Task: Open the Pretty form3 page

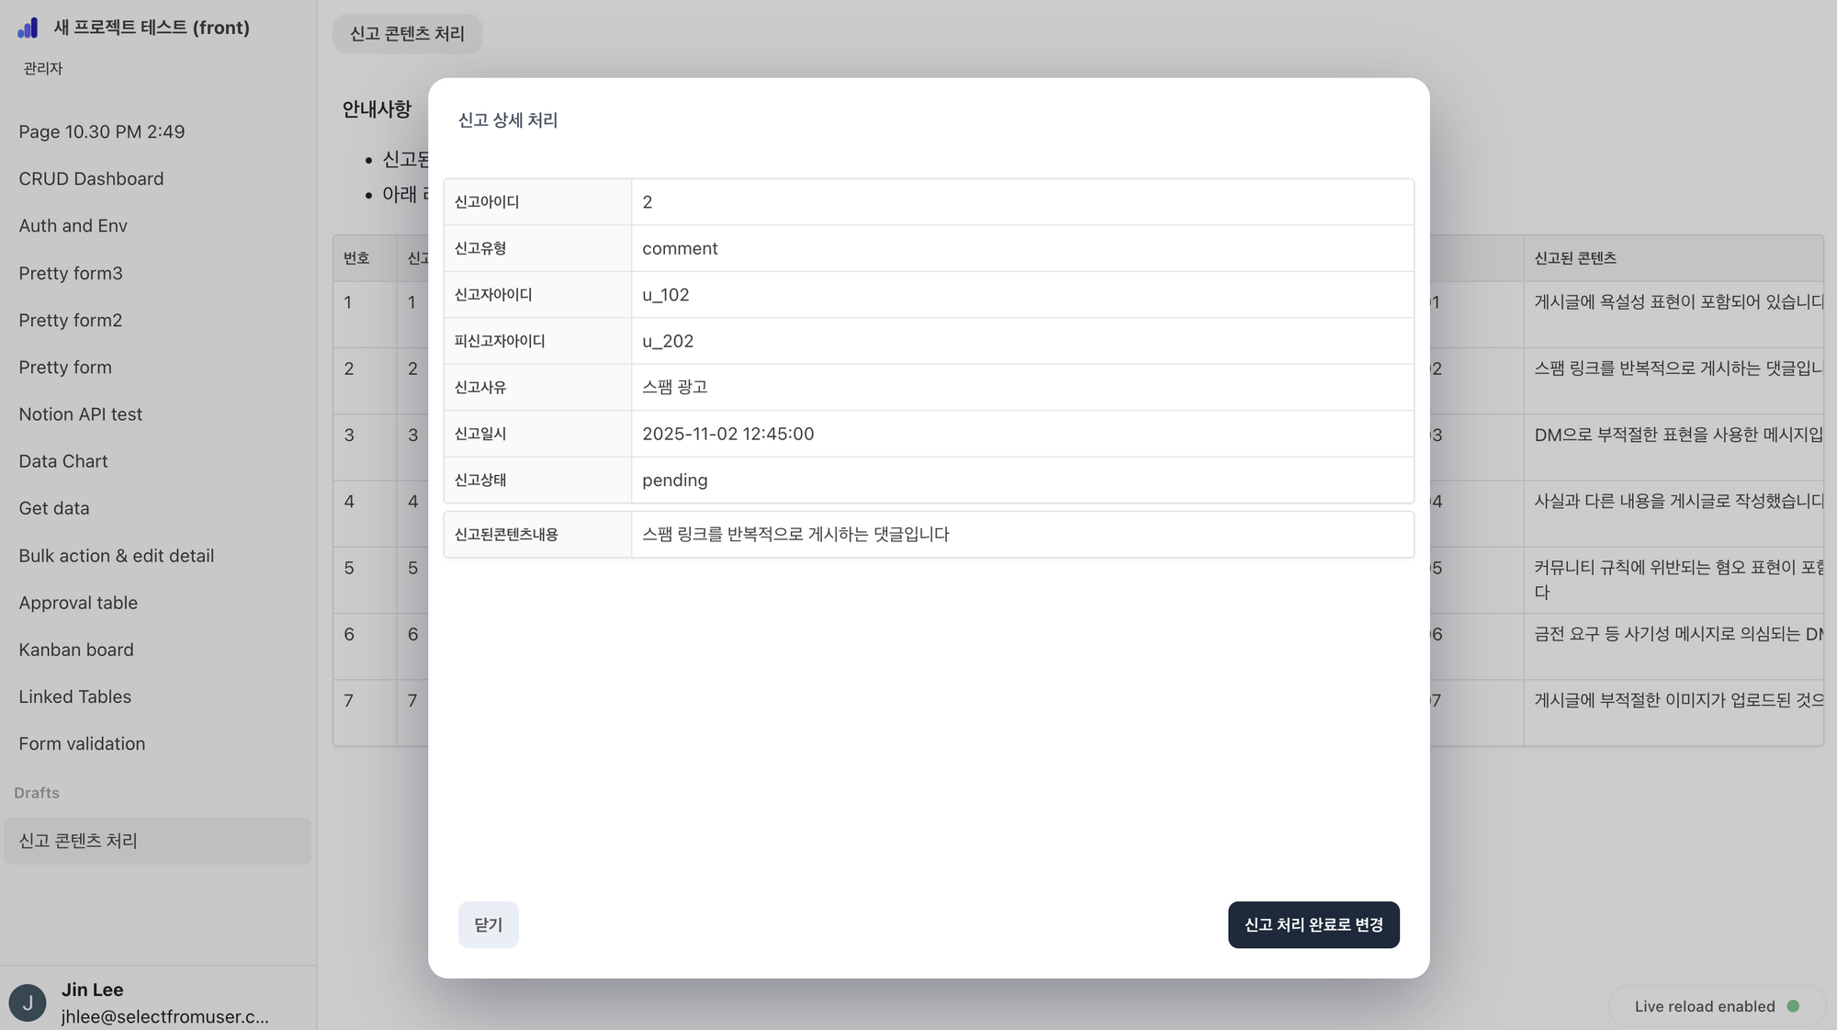Action: coord(71,273)
